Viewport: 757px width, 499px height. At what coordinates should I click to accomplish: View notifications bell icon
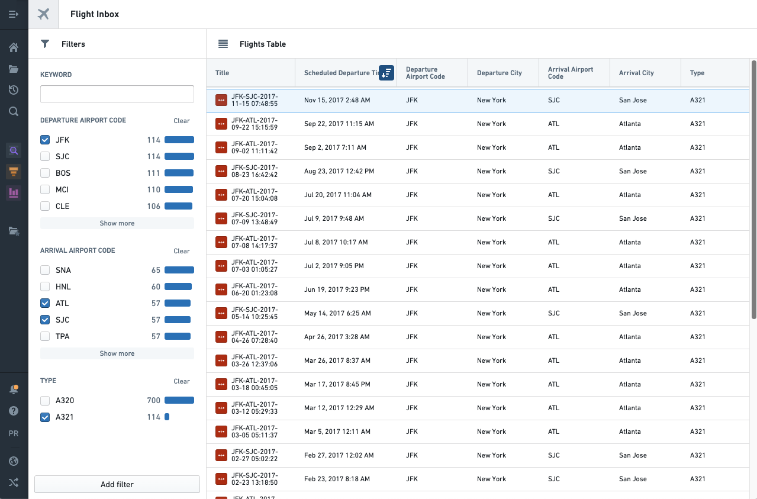(x=14, y=389)
